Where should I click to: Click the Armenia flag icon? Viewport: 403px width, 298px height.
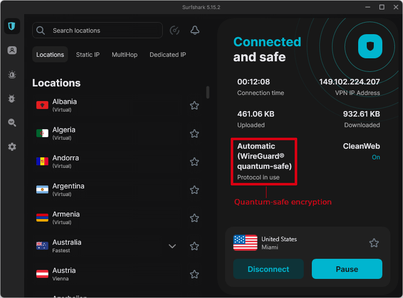[42, 218]
